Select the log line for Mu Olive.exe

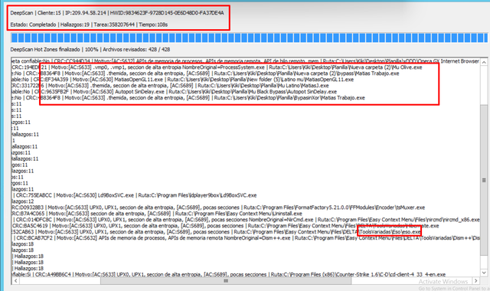coord(217,67)
